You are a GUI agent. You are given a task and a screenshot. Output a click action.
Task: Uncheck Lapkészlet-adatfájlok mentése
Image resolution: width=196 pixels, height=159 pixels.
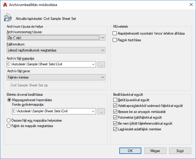point(115,129)
